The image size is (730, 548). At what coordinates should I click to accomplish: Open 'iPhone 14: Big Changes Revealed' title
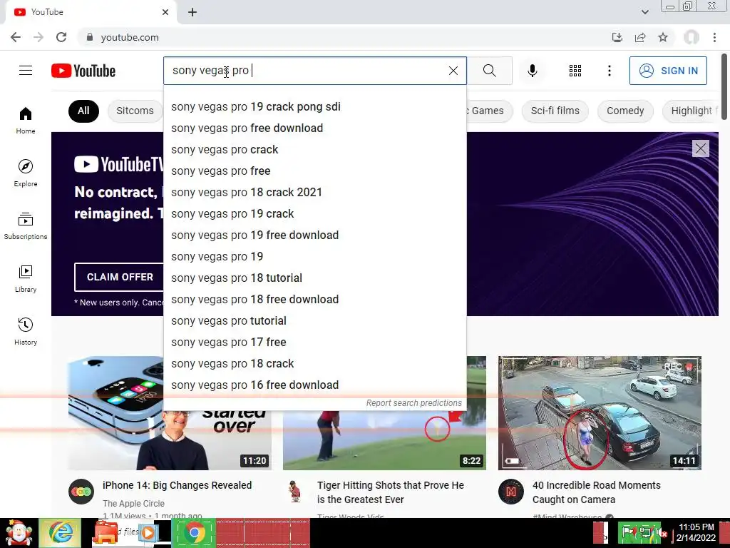point(177,485)
